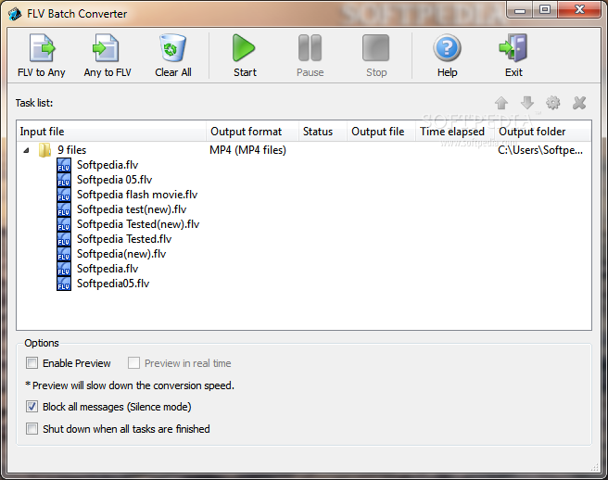Move task up with up arrow icon
Screen dimensions: 608x480
pyautogui.click(x=501, y=103)
